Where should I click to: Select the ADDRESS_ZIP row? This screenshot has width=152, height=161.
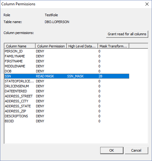pyautogui.click(x=67, y=111)
